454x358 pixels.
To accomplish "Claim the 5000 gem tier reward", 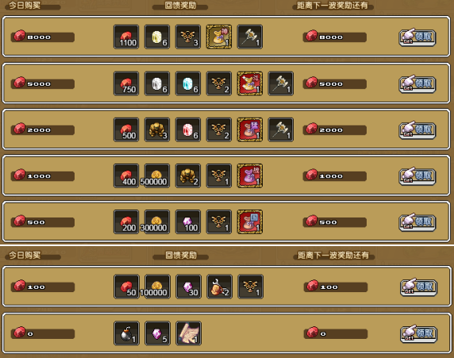I will click(x=417, y=84).
